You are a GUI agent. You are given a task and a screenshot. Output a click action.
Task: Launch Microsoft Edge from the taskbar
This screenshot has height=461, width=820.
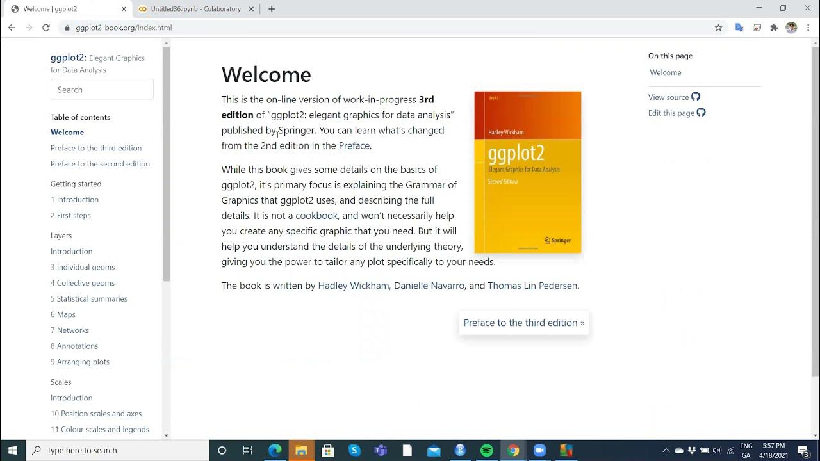click(275, 450)
